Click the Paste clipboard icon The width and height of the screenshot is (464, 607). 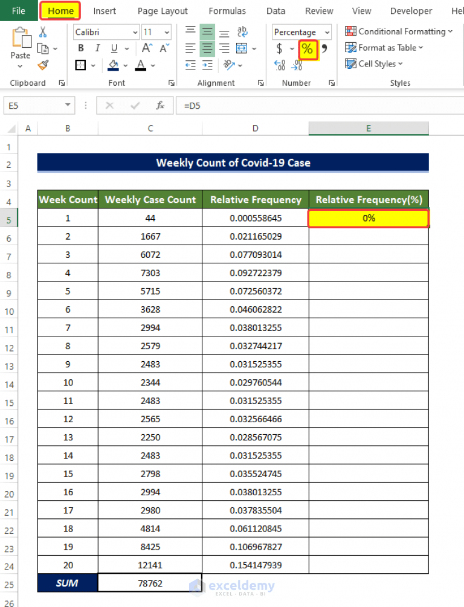[x=21, y=38]
